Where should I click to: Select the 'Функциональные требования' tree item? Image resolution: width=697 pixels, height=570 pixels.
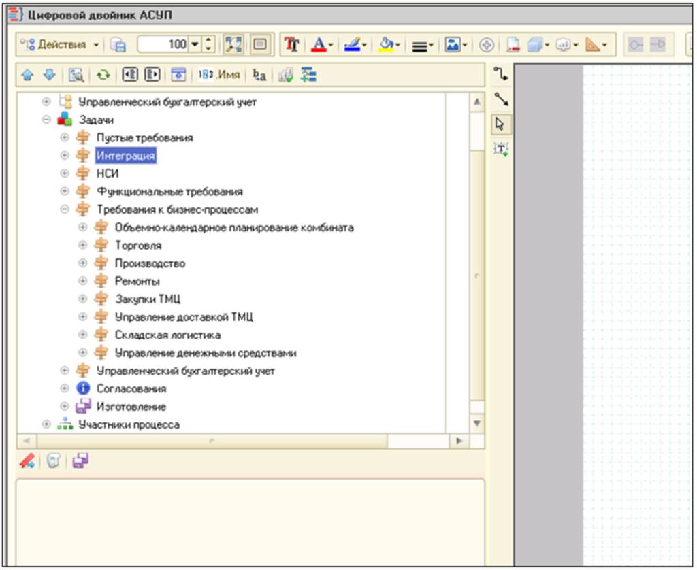(169, 192)
